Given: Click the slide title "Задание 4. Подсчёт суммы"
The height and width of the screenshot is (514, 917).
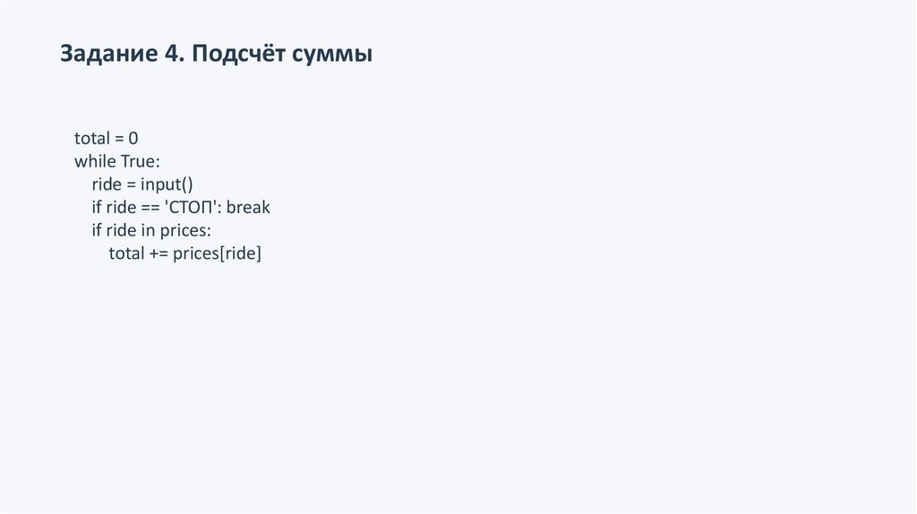Looking at the screenshot, I should (216, 55).
